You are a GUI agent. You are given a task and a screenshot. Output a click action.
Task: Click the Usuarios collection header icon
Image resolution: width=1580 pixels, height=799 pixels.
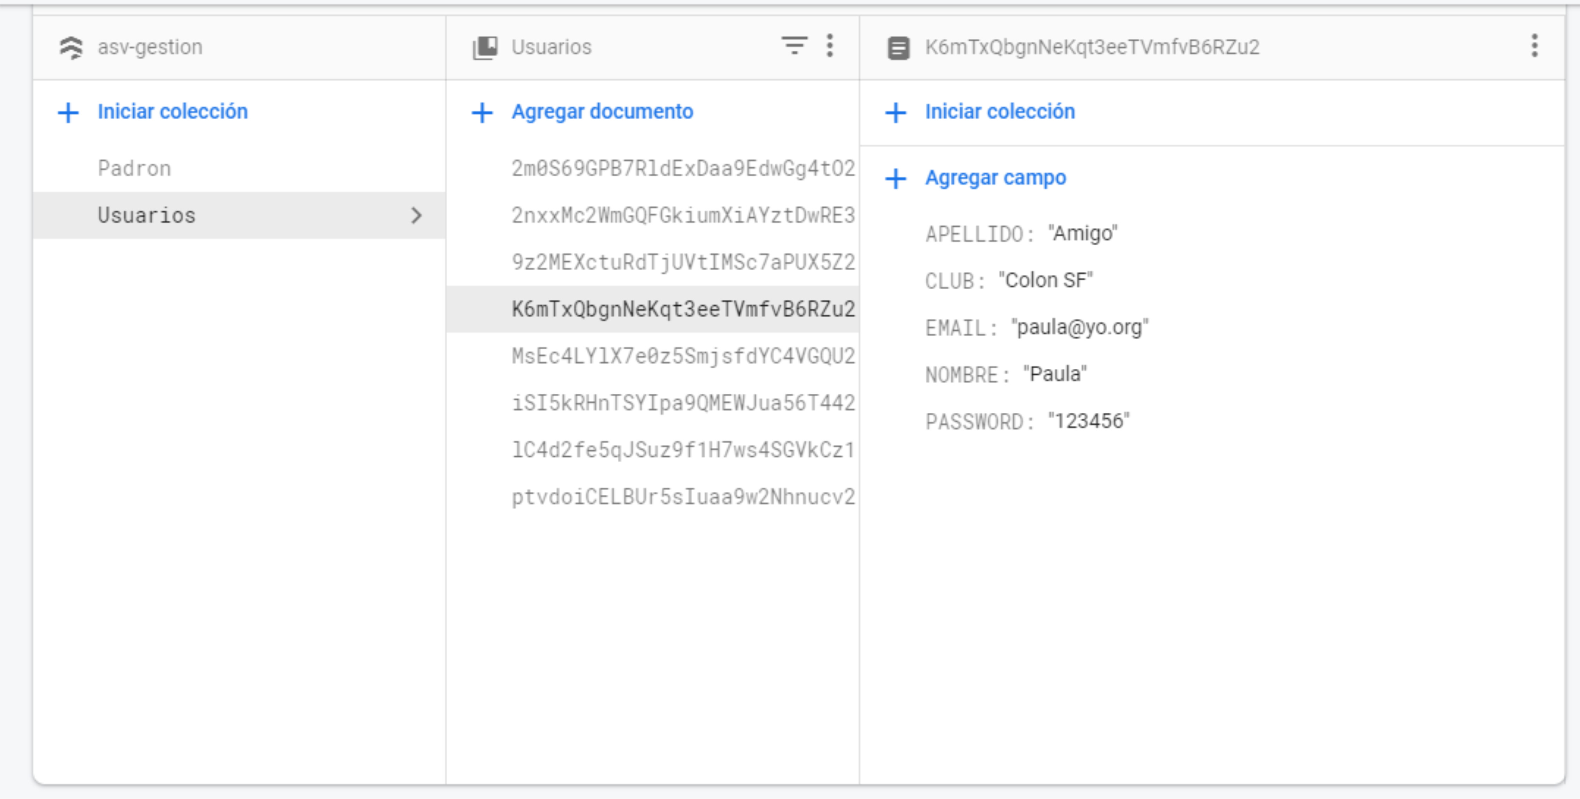(485, 47)
